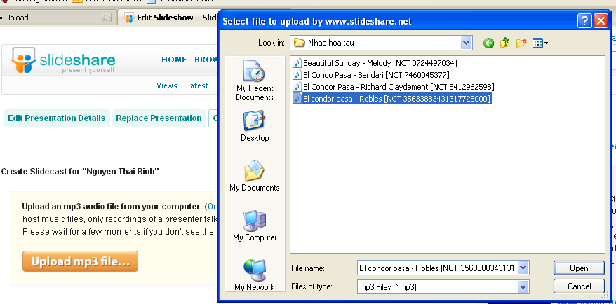Click the music icon for El Condo Pasa Bandari
The height and width of the screenshot is (304, 616).
(x=297, y=74)
